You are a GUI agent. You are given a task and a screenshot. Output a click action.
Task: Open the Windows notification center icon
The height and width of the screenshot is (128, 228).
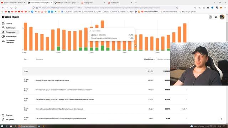tap(224, 126)
